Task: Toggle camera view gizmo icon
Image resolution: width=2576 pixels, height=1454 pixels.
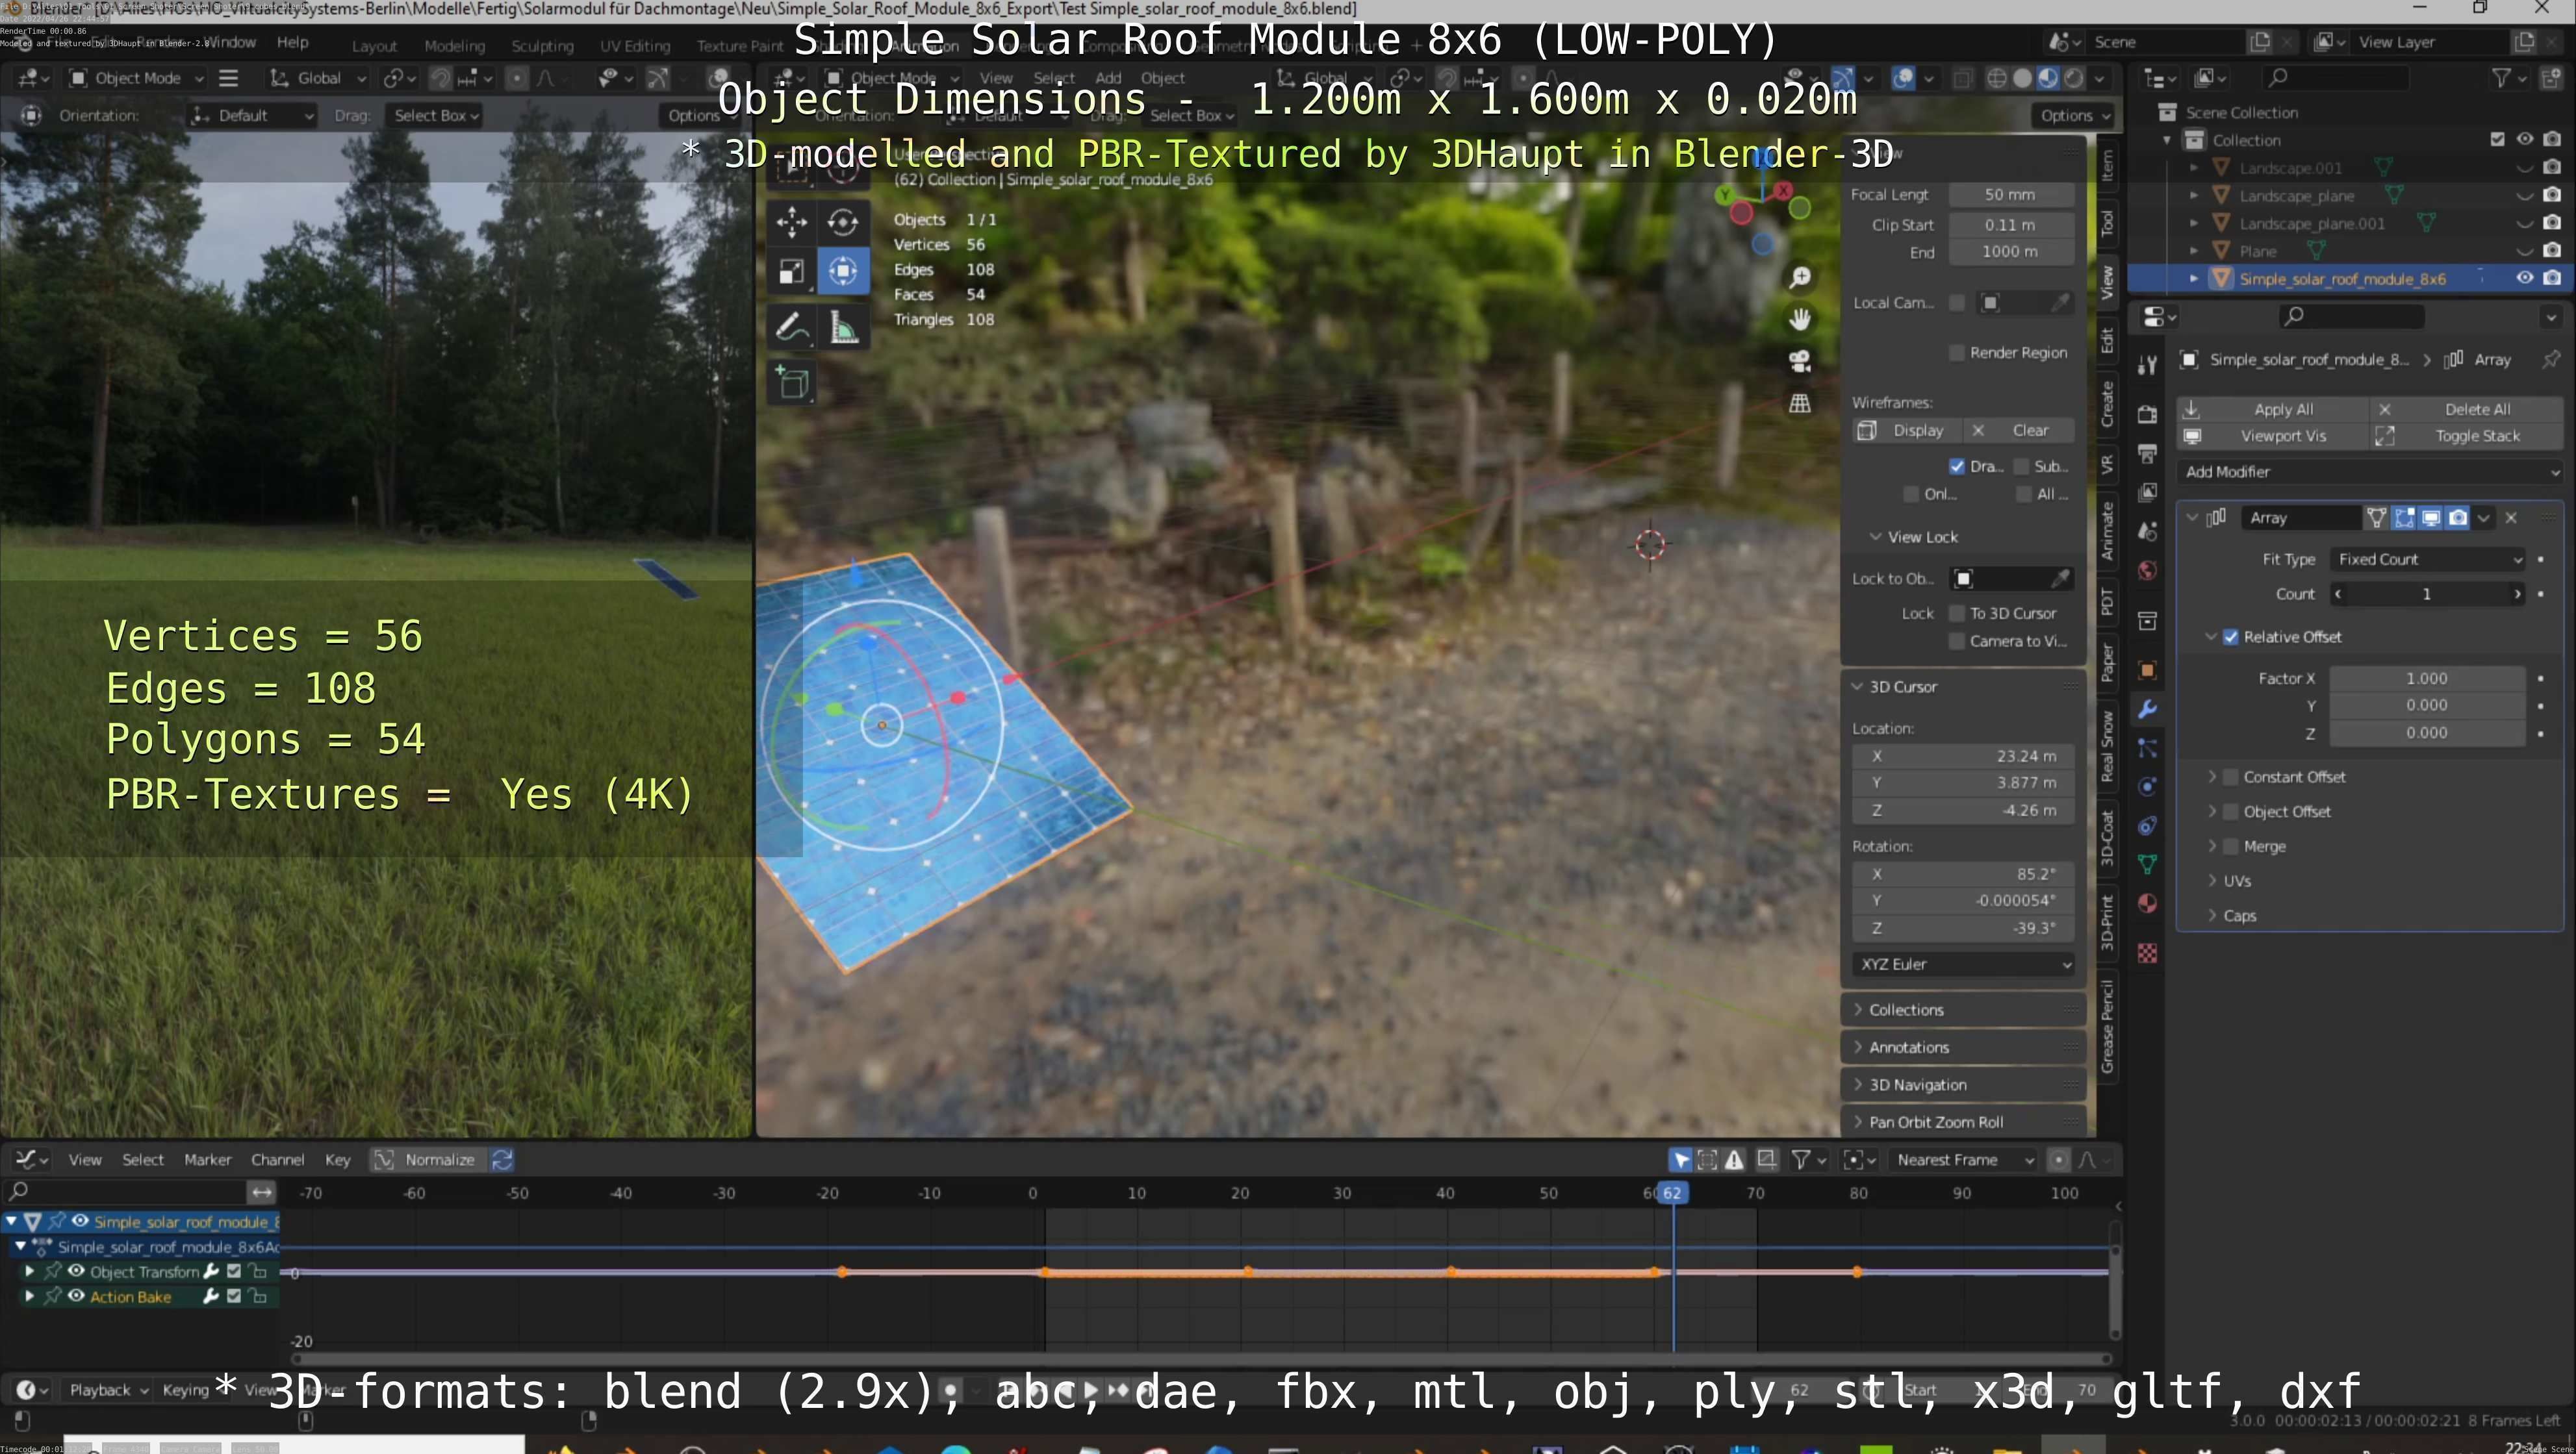Action: click(1800, 361)
